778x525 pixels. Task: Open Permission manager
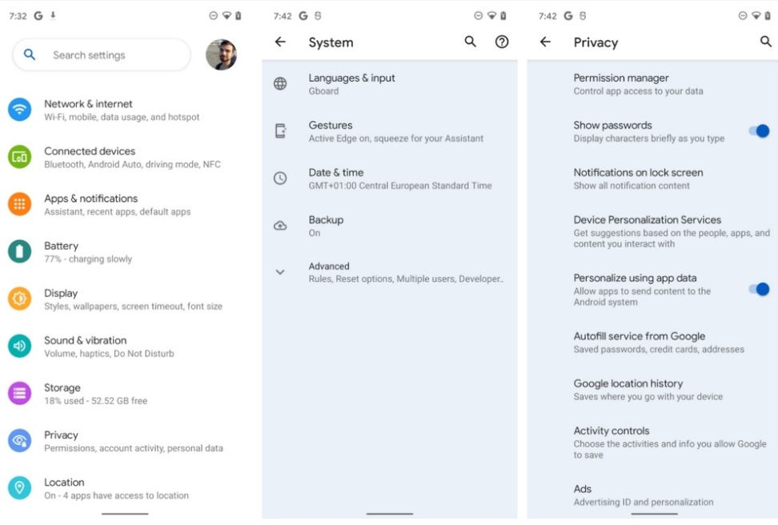[x=652, y=84]
